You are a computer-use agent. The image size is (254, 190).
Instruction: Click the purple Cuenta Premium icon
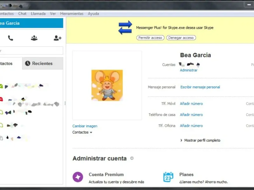(x=78, y=177)
